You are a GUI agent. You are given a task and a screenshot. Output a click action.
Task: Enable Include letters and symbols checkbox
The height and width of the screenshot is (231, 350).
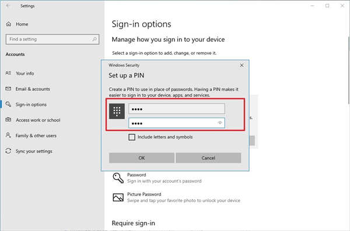132,137
